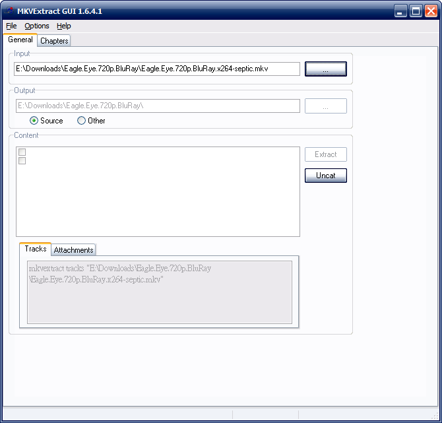Click the Extract button
This screenshot has height=423, width=442.
coord(326,154)
